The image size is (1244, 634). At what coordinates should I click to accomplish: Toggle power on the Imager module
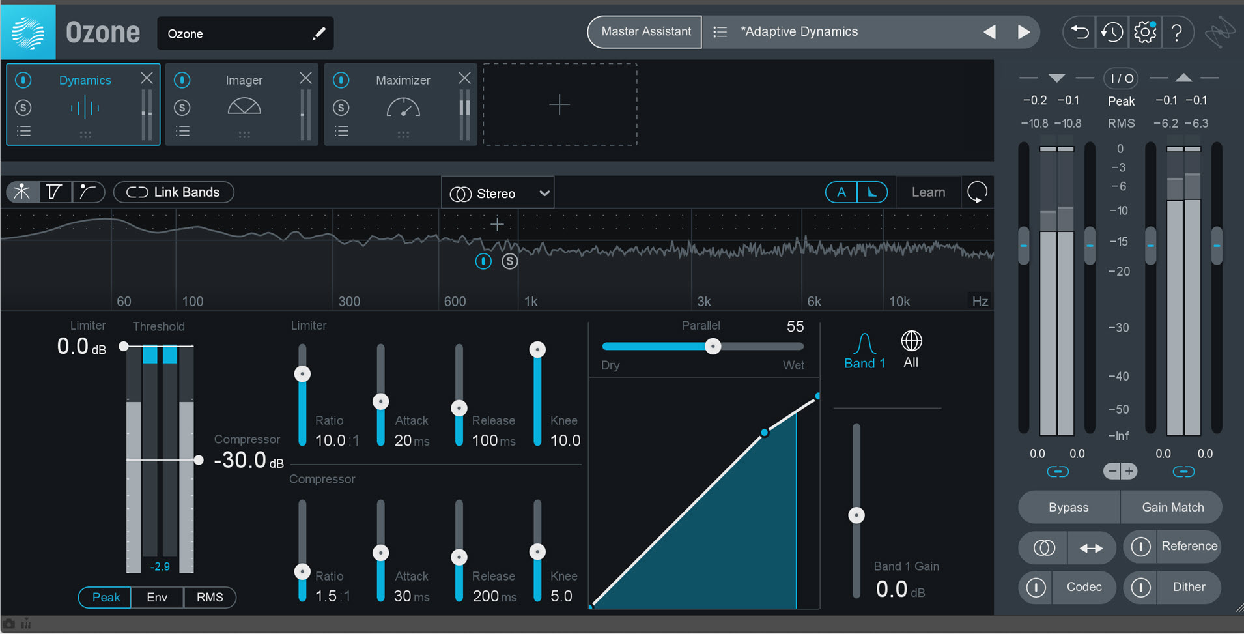[x=182, y=80]
